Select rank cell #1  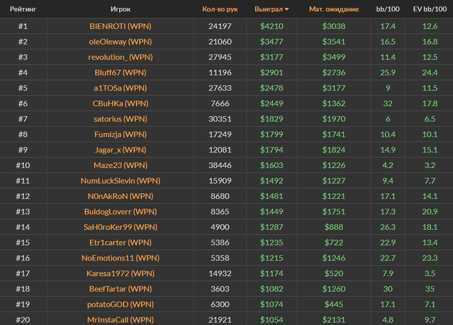click(23, 26)
